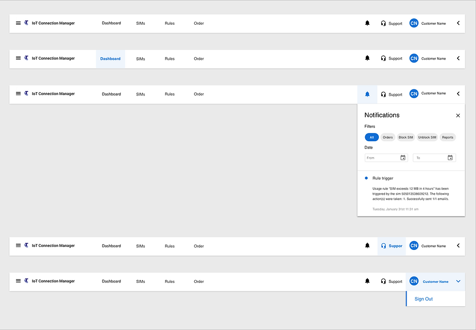Toggle the Block SIM filter chip

[x=406, y=137]
